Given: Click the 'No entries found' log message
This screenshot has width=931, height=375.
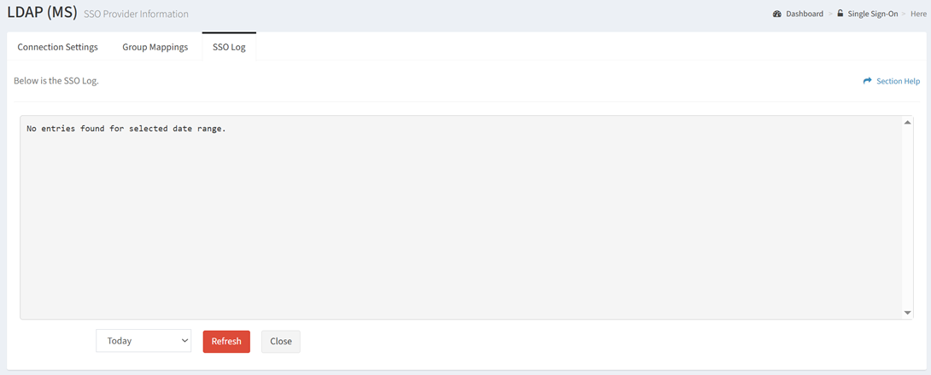Looking at the screenshot, I should click(x=126, y=129).
